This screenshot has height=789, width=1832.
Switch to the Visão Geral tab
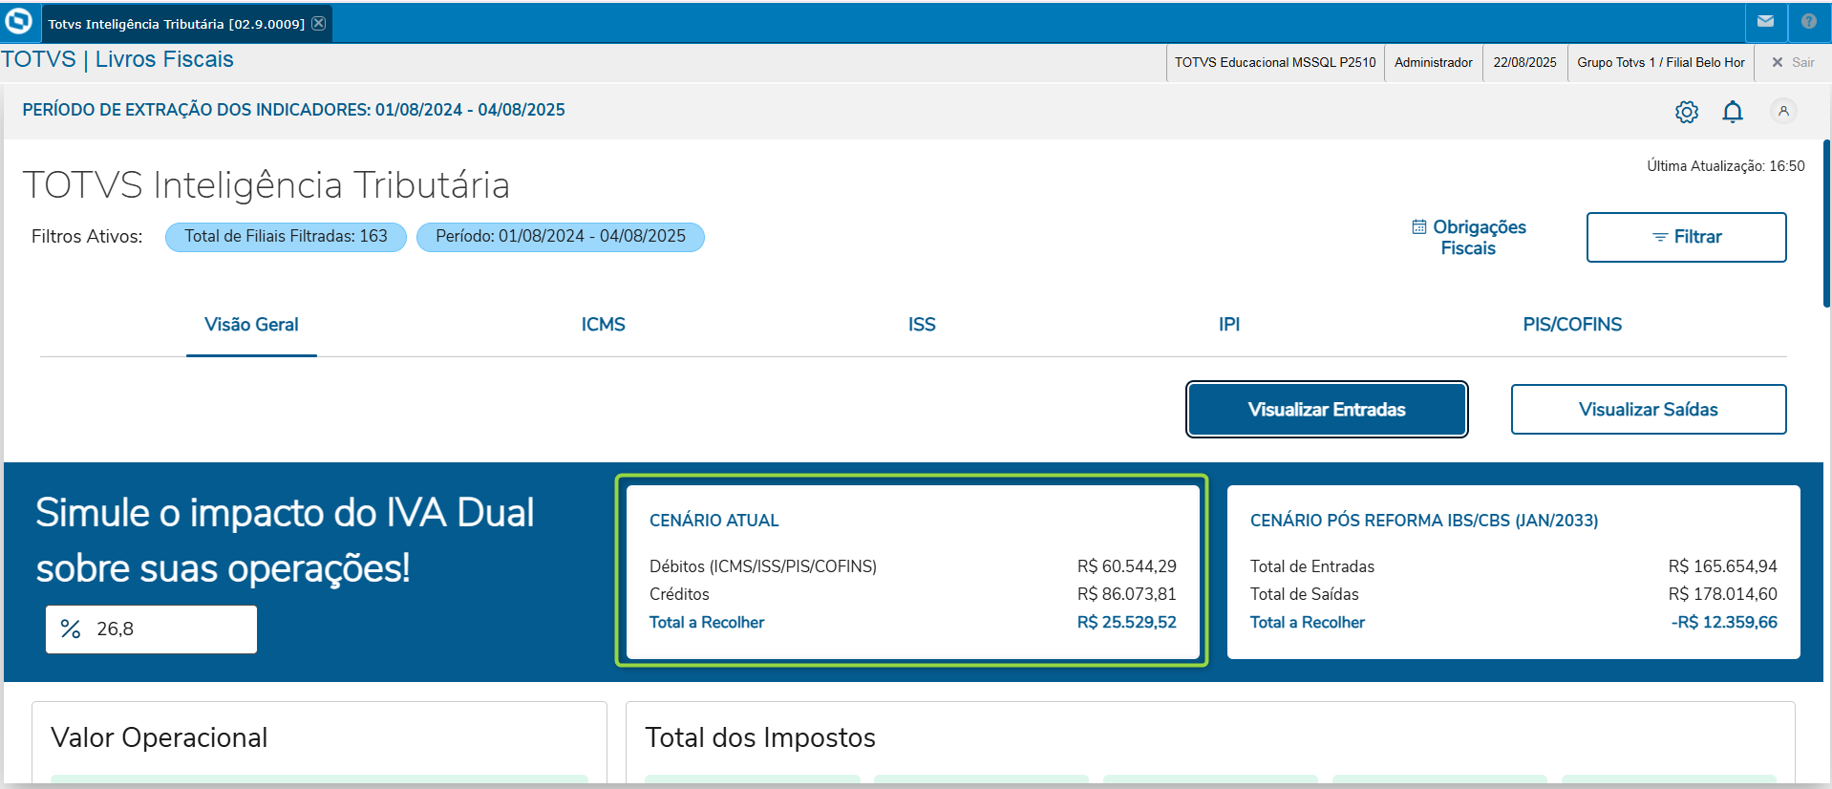point(251,325)
